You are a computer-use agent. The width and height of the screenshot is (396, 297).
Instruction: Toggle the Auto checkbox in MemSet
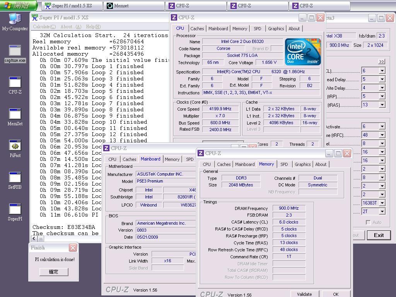coord(368,222)
